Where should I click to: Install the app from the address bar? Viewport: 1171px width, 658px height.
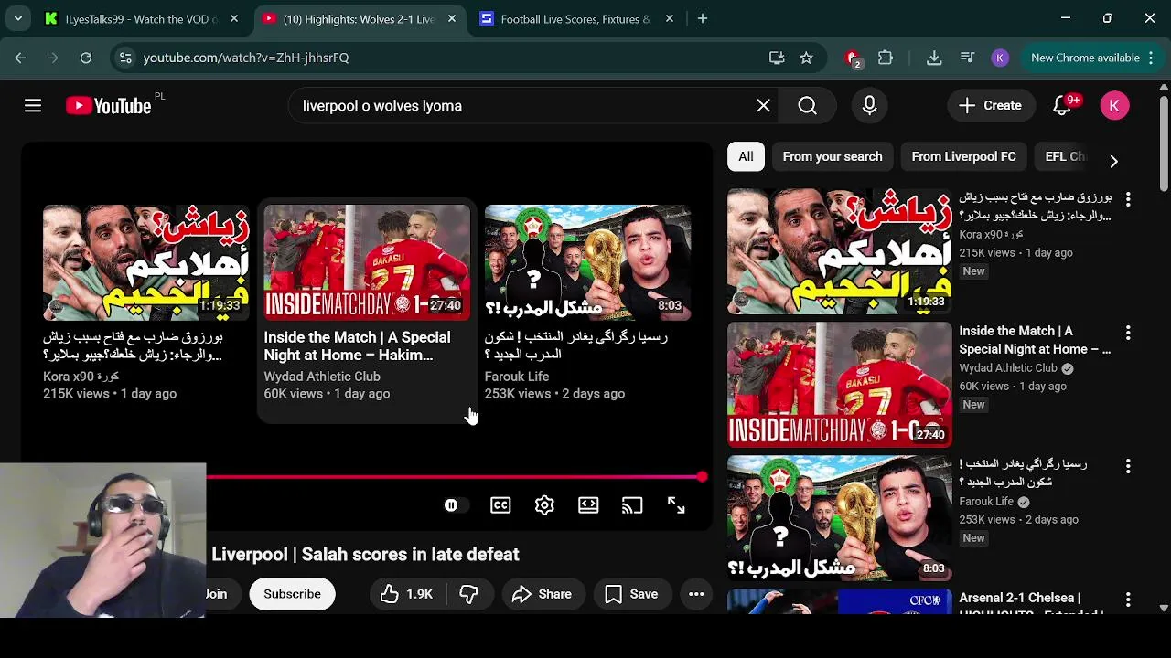coord(777,58)
